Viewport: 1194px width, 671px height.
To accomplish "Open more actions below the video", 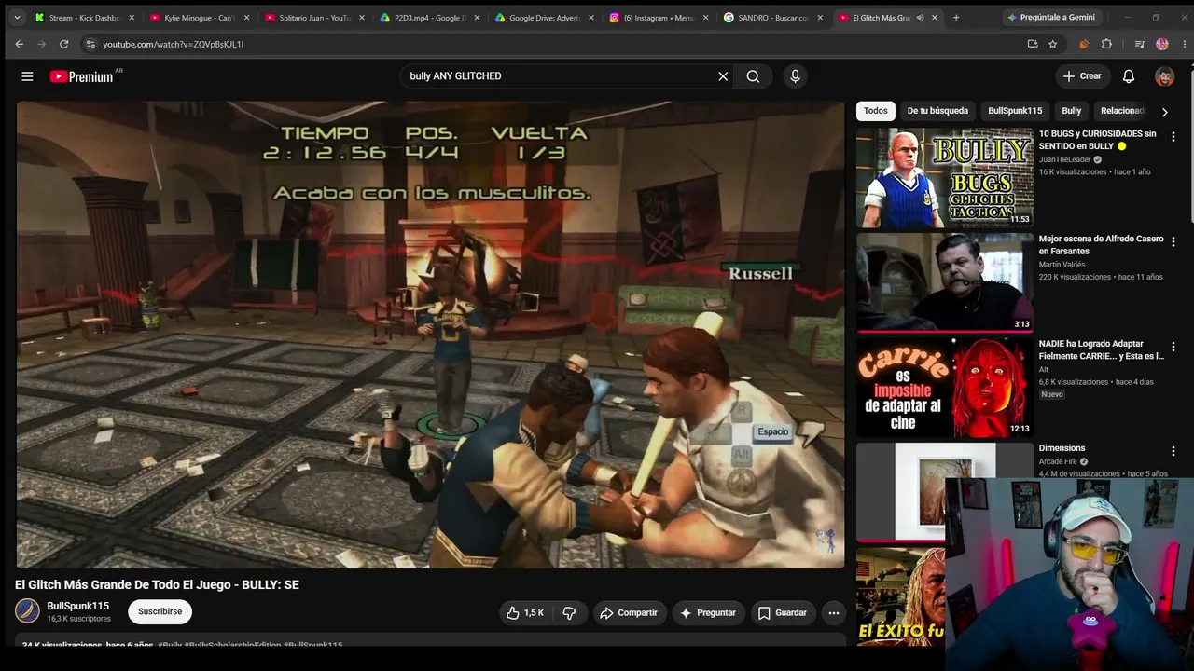I will coord(833,613).
